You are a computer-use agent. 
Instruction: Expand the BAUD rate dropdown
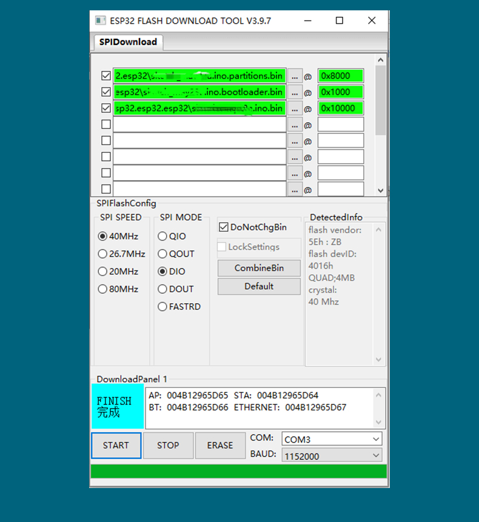point(332,455)
